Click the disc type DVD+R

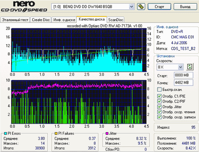(x=177, y=31)
